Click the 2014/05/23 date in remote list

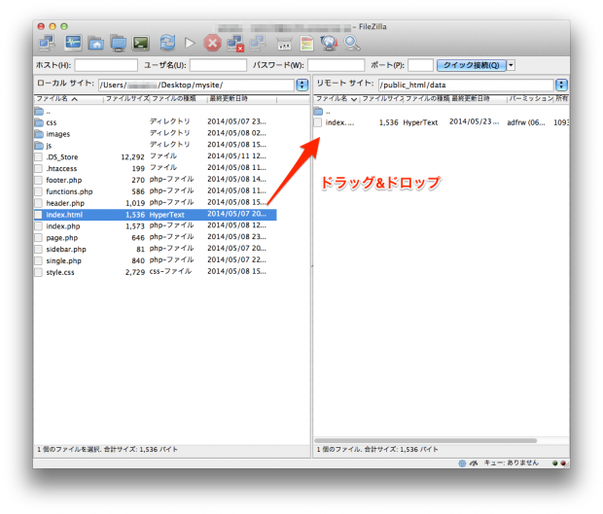coord(475,121)
